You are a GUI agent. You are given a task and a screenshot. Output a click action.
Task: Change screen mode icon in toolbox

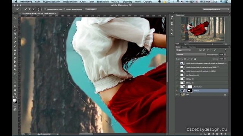point(15,110)
